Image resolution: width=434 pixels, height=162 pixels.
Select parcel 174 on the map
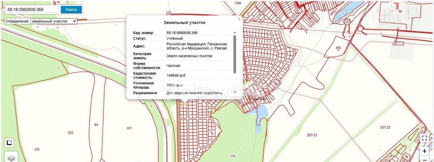coord(233,156)
